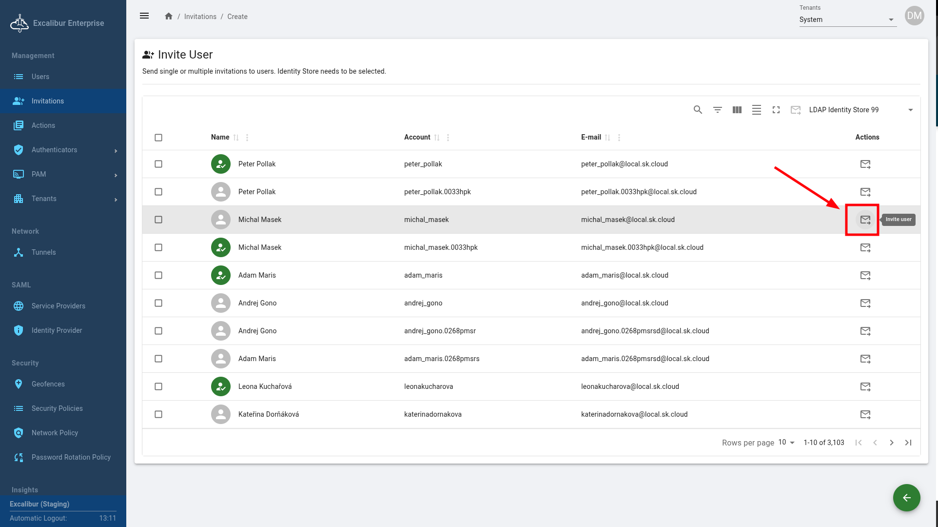Click the hamburger menu icon

tap(144, 16)
